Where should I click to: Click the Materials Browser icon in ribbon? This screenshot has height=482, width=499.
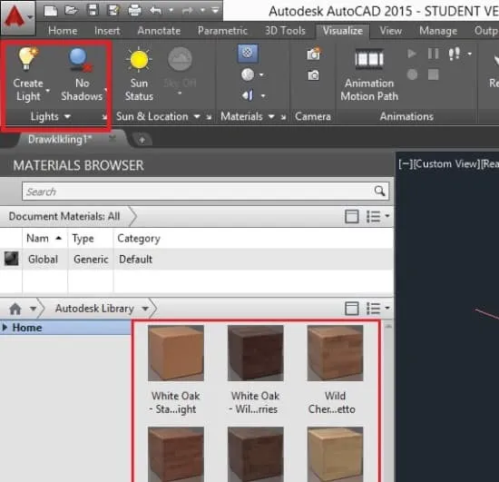coord(248,53)
